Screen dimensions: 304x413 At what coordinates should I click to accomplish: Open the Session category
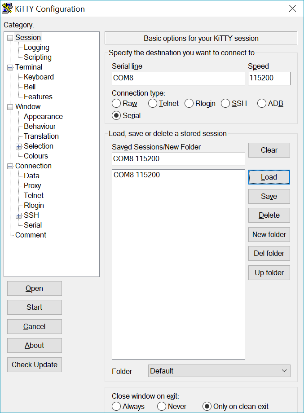coord(28,37)
